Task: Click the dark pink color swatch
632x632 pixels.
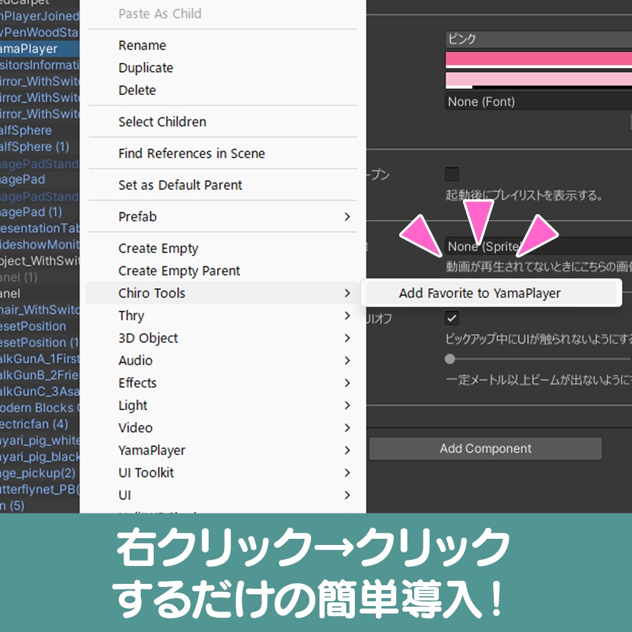Action: 538,60
